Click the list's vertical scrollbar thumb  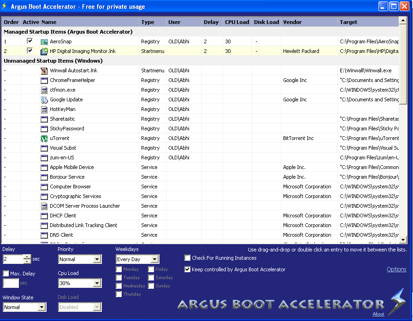tap(403, 65)
